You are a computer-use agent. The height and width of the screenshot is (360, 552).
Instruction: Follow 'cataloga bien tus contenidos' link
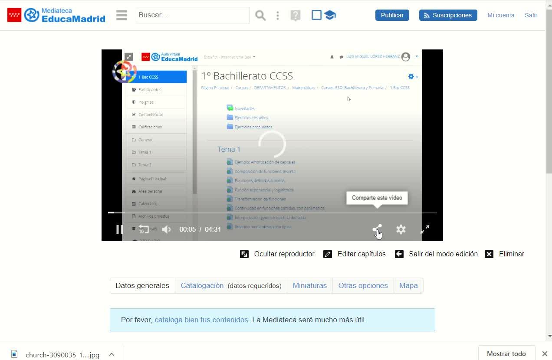coord(201,320)
